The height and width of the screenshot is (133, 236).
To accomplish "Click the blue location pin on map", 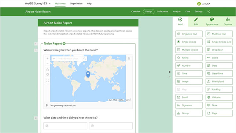I will 88,74.
